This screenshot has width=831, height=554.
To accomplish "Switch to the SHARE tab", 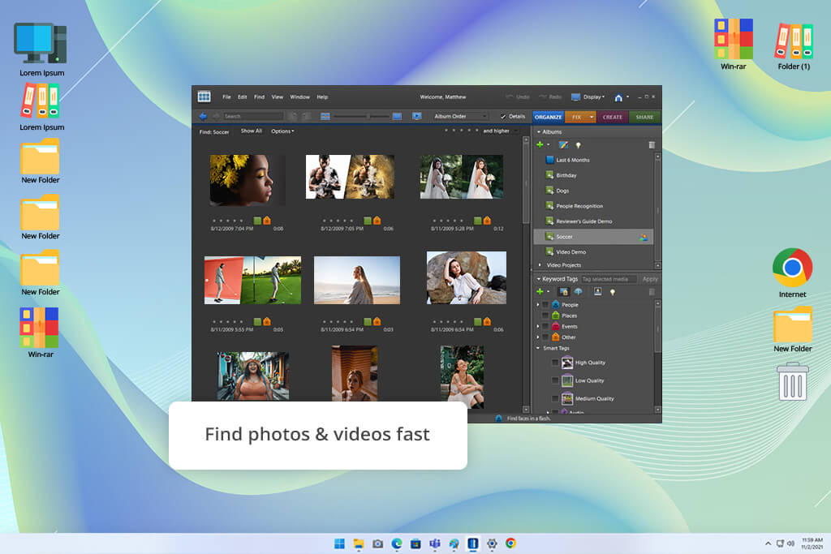I will click(644, 117).
